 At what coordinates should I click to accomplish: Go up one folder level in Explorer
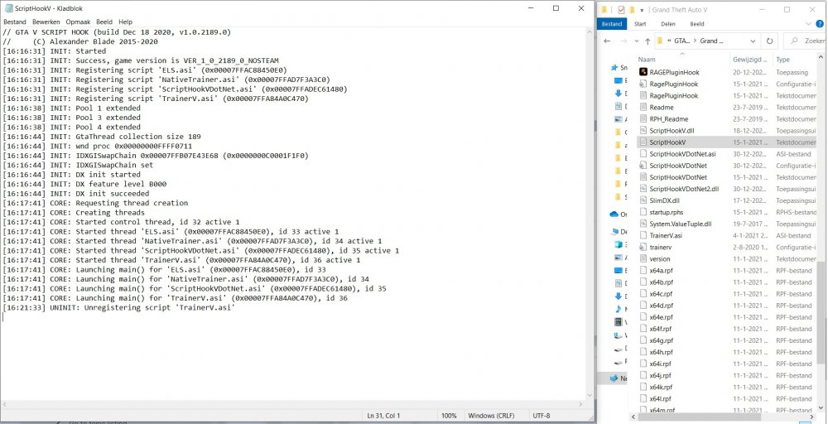pyautogui.click(x=647, y=41)
